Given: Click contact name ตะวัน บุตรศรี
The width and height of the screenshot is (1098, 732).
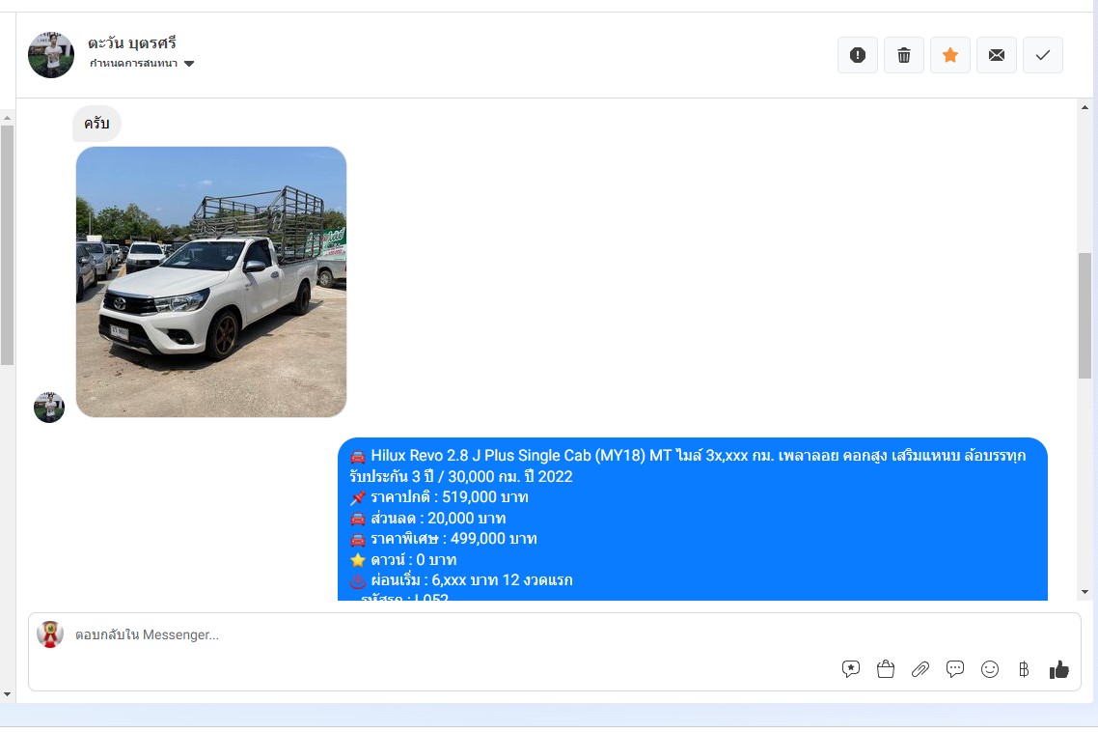Looking at the screenshot, I should pyautogui.click(x=131, y=42).
